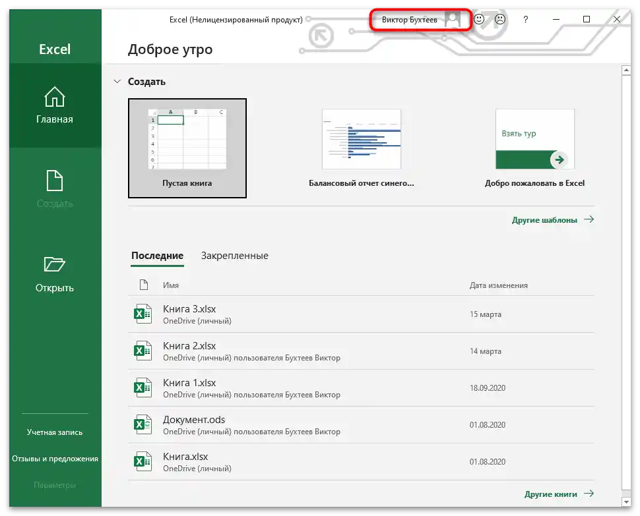
Task: Switch to the Закрепленные tab
Action: [235, 256]
